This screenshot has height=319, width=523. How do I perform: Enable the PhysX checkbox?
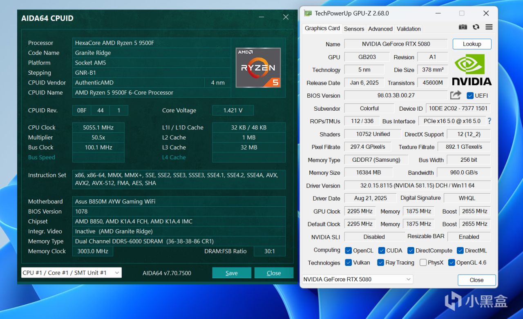[423, 263]
